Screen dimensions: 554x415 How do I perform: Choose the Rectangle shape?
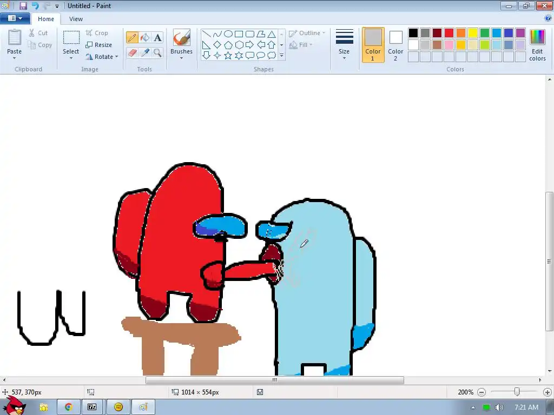[x=239, y=34]
